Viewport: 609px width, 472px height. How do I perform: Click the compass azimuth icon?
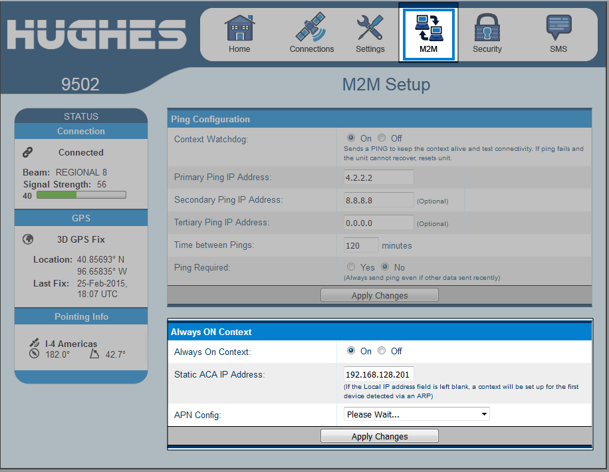click(34, 354)
